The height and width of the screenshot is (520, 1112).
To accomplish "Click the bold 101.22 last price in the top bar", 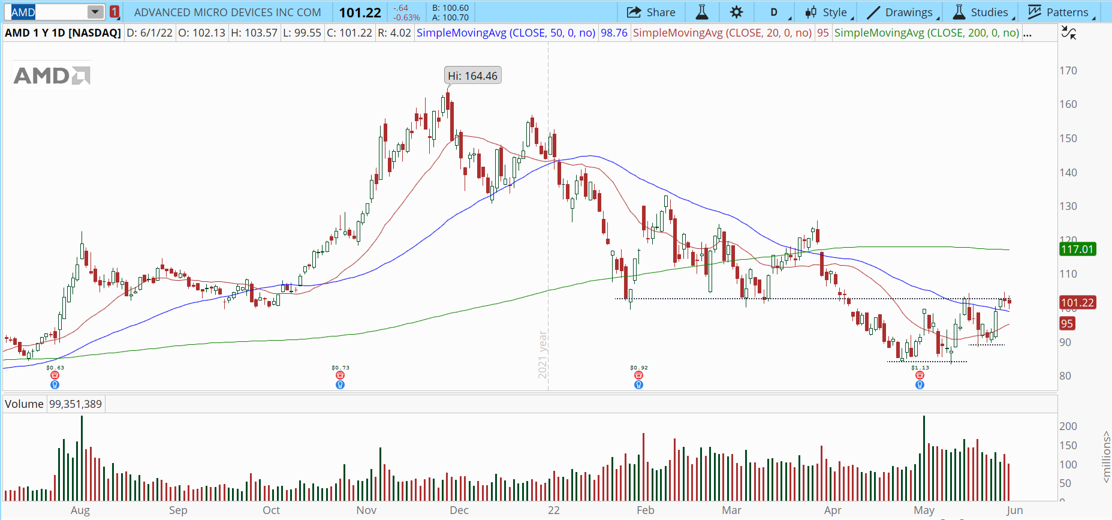I will 360,13.
